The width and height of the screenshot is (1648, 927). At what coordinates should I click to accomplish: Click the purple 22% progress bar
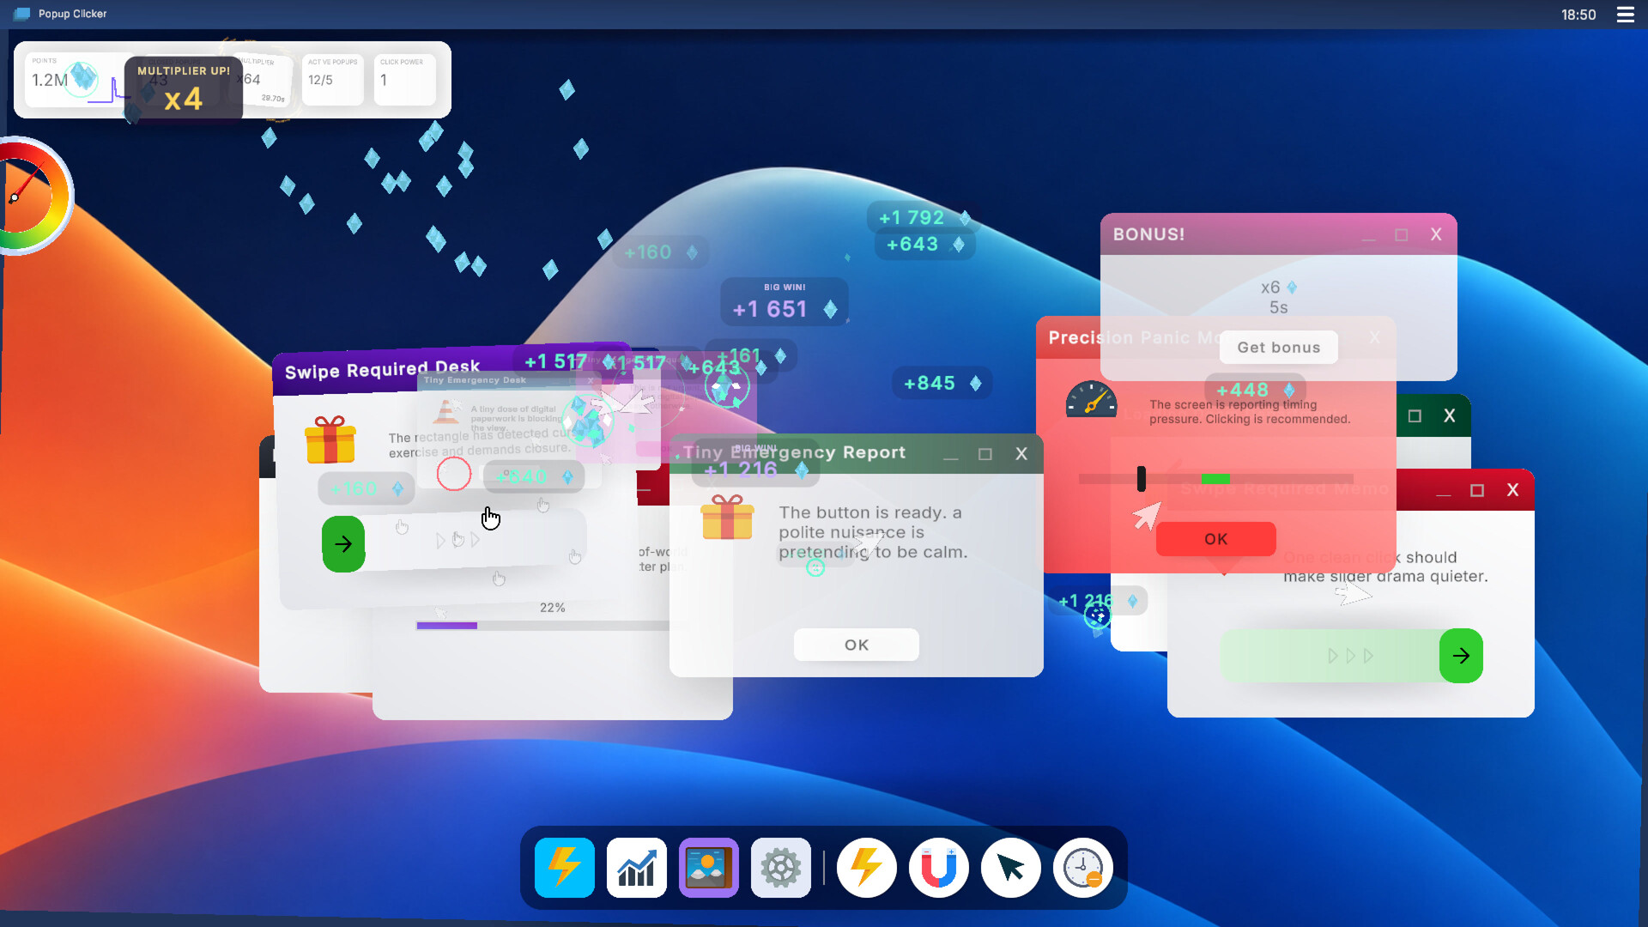click(x=542, y=626)
